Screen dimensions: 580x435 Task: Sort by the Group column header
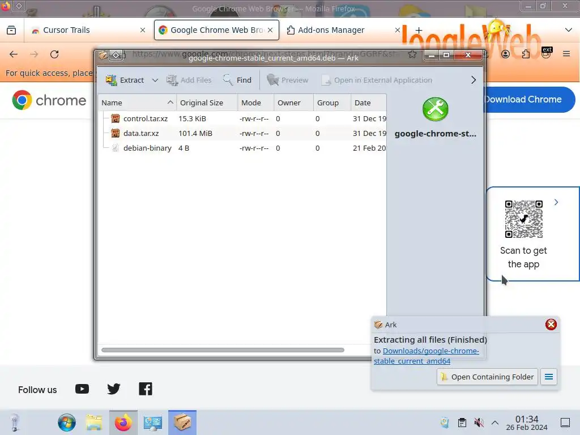[x=332, y=103]
